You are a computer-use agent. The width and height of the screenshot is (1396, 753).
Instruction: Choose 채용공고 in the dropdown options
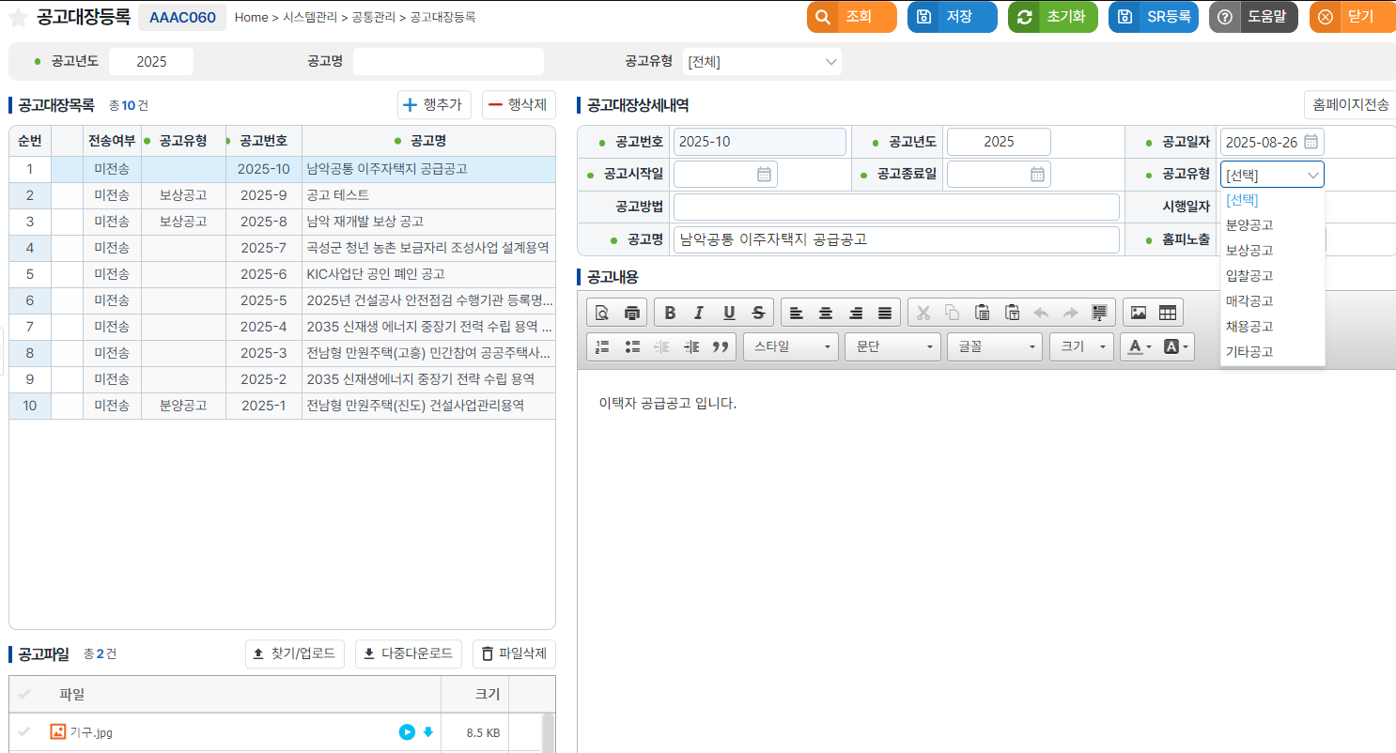tap(1249, 327)
